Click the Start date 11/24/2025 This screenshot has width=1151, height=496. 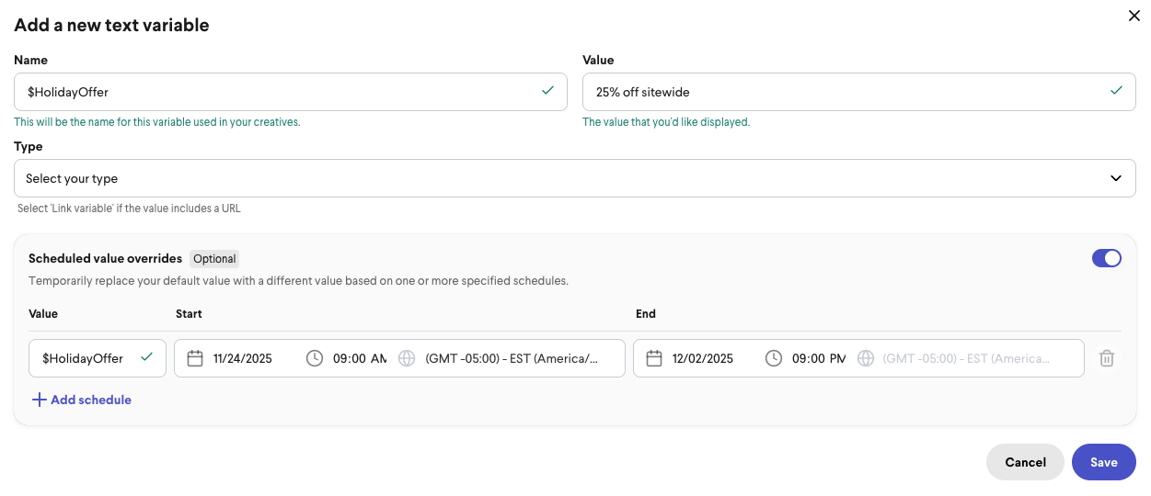pos(243,358)
